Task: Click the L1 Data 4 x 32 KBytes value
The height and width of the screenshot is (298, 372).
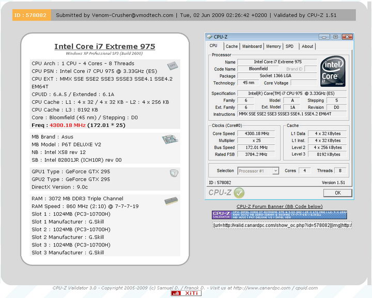Action: (328, 133)
